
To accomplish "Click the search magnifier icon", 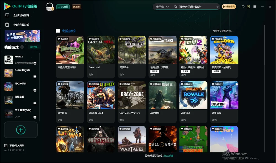I will 175,7.
